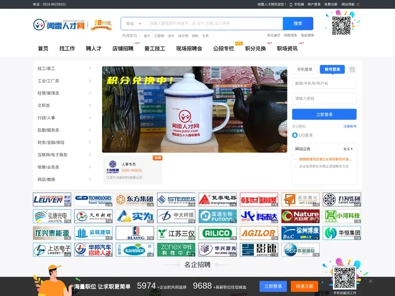The image size is (395, 296).
Task: Expand the 技工/普工 category
Action: pos(64,69)
